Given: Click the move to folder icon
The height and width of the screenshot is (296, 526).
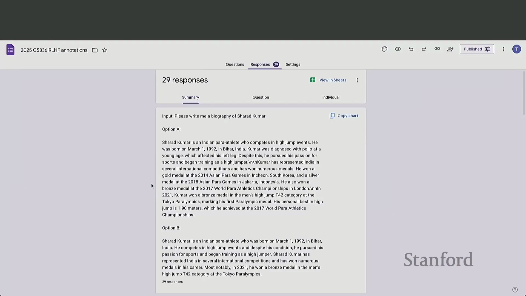Looking at the screenshot, I should (x=95, y=50).
